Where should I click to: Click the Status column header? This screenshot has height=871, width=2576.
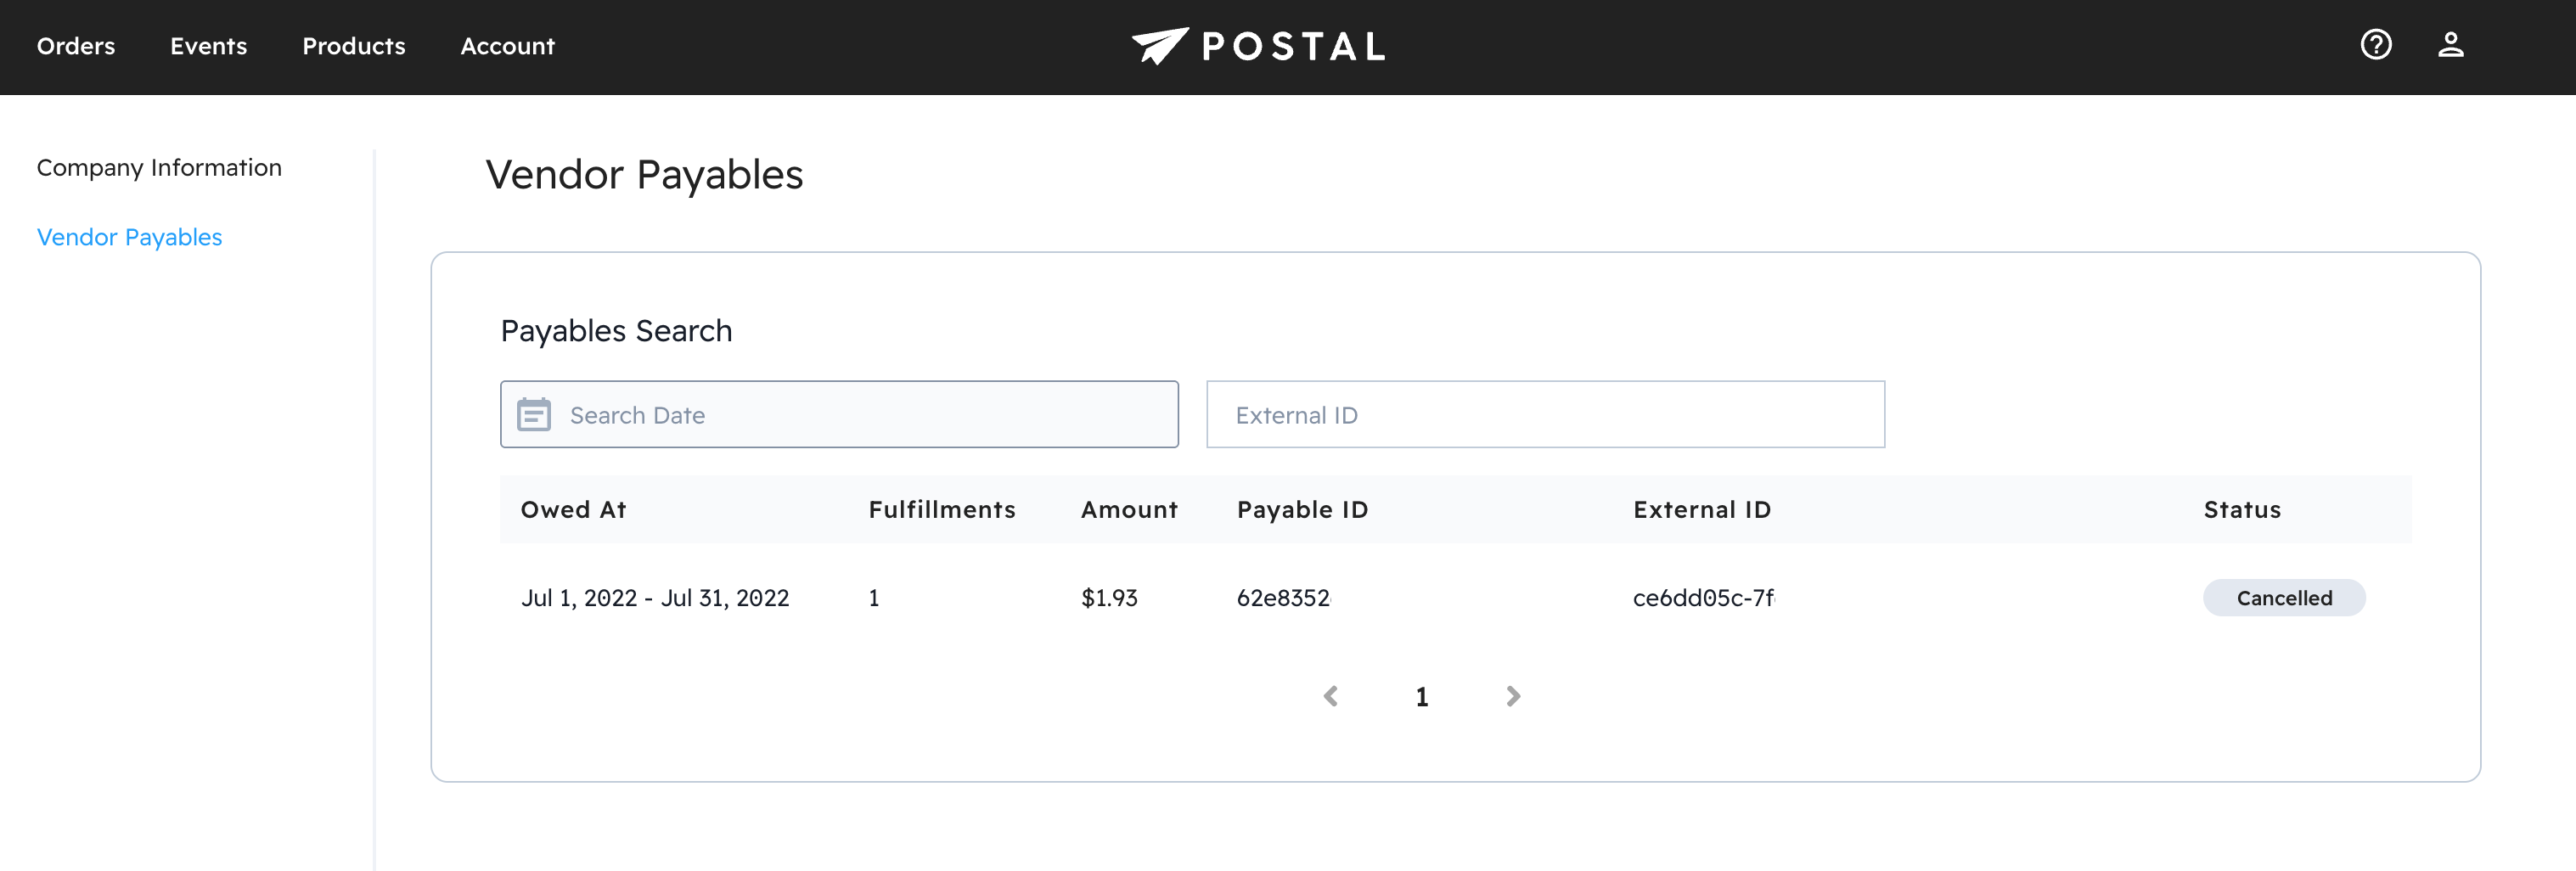click(2241, 510)
